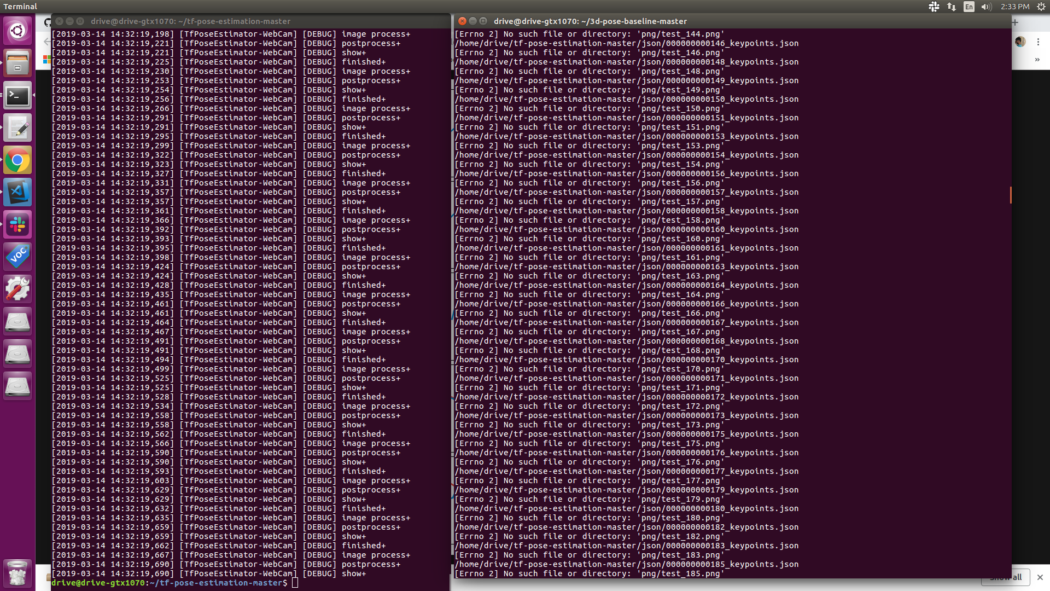
Task: Click the 14:32:19,534 image process+ log line
Action: click(231, 406)
